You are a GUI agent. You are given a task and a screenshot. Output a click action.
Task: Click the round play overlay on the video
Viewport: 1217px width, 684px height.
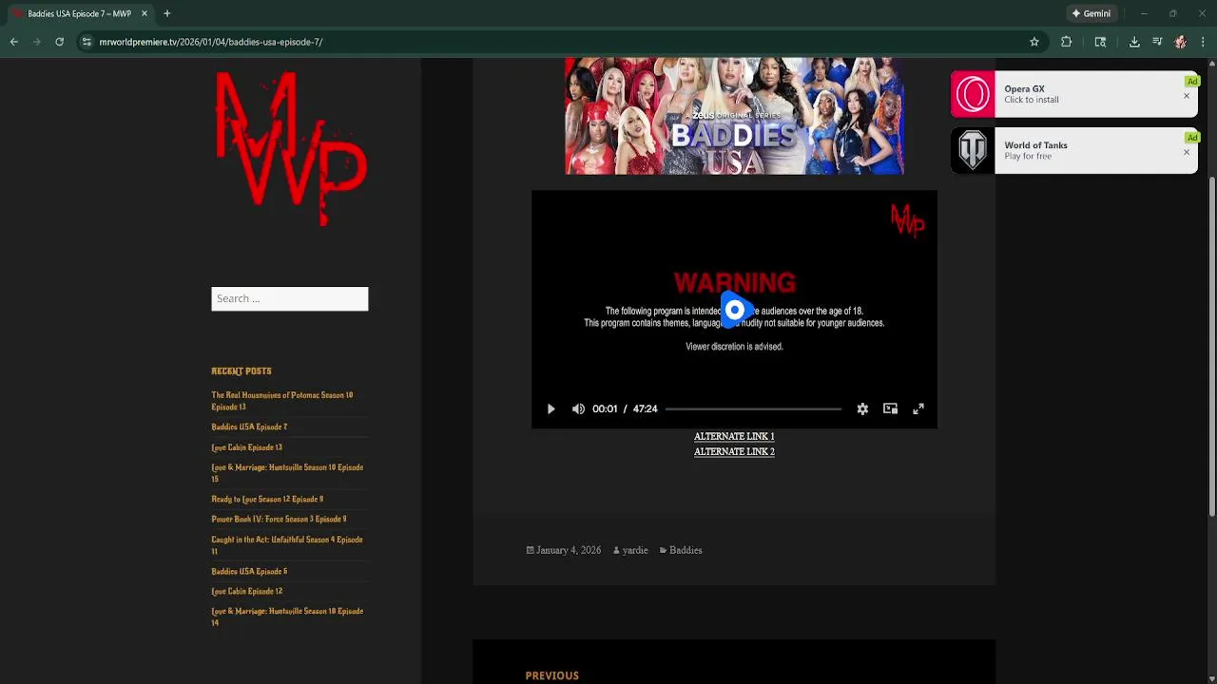point(735,310)
